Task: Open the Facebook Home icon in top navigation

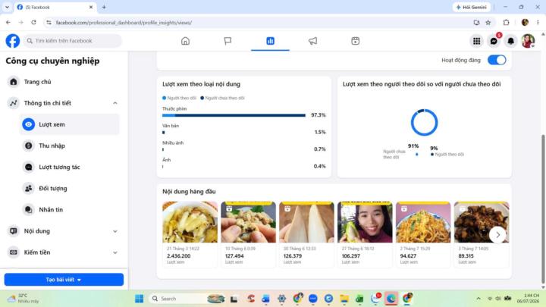Action: pyautogui.click(x=185, y=41)
